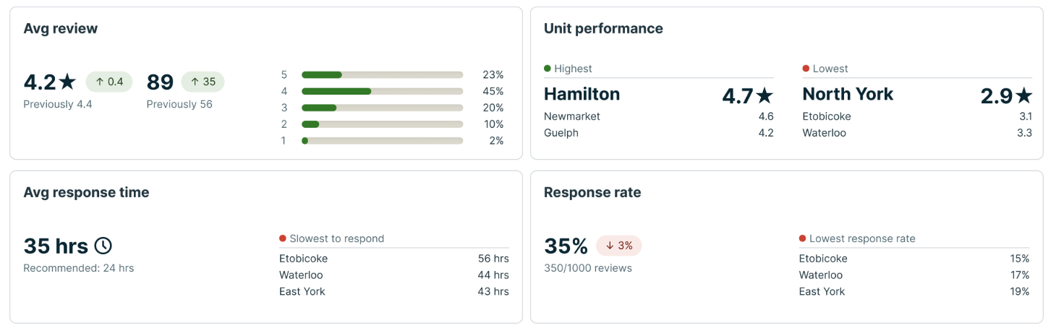Screen dimensions: 1056x328
Task: Click the clock icon beside 35 hrs
Action: [x=103, y=246]
